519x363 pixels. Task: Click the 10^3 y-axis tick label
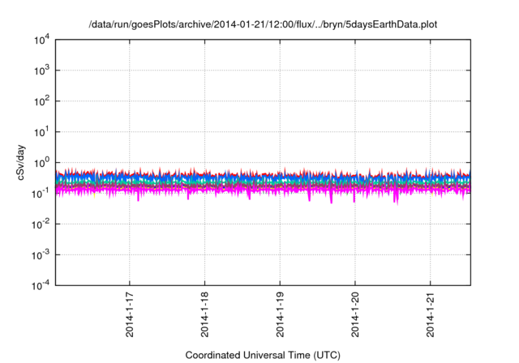click(41, 70)
